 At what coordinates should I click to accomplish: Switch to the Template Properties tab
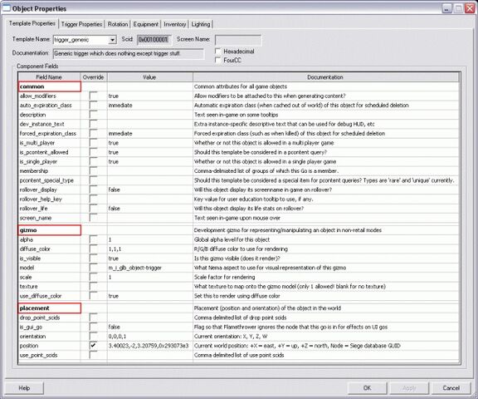(32, 23)
